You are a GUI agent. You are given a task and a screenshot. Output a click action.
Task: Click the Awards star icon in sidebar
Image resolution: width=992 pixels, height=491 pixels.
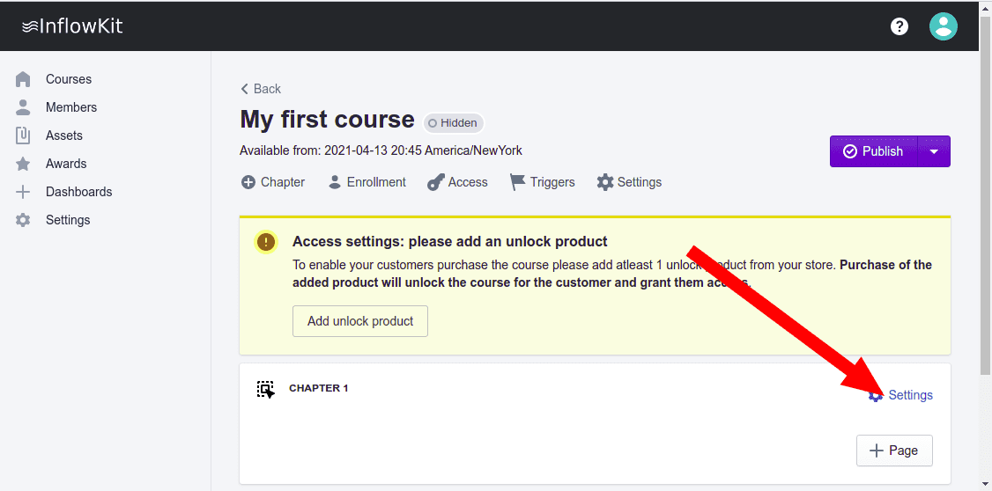[x=24, y=164]
